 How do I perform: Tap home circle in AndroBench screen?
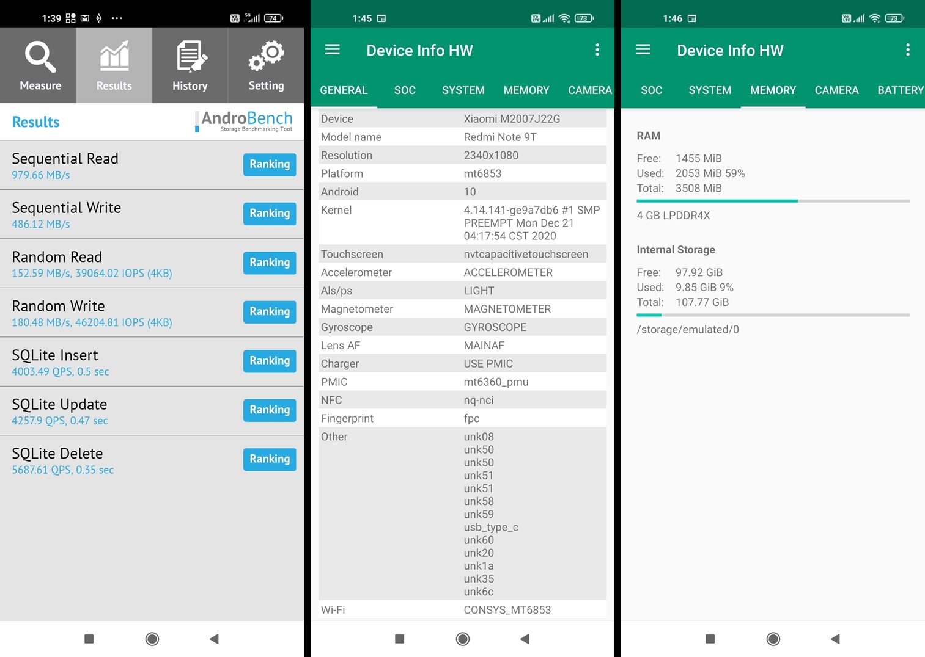152,639
